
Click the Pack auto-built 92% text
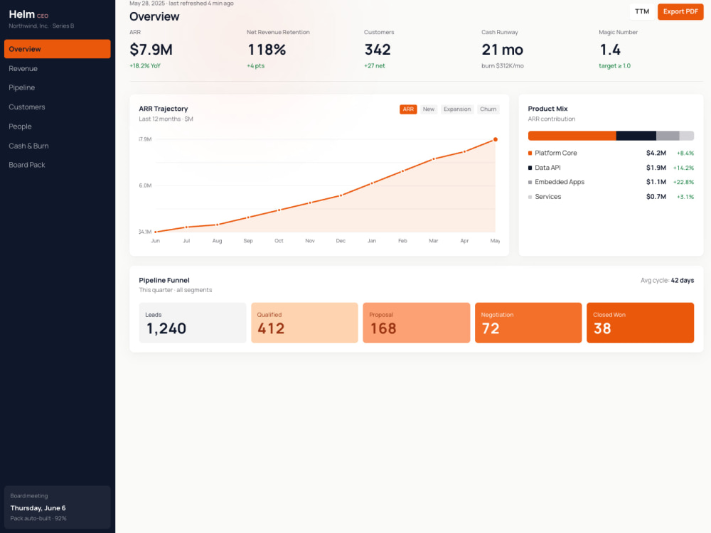click(x=38, y=519)
